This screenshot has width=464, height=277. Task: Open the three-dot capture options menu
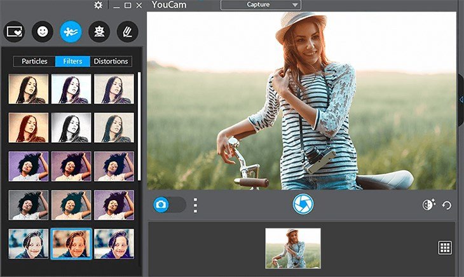[x=195, y=205]
